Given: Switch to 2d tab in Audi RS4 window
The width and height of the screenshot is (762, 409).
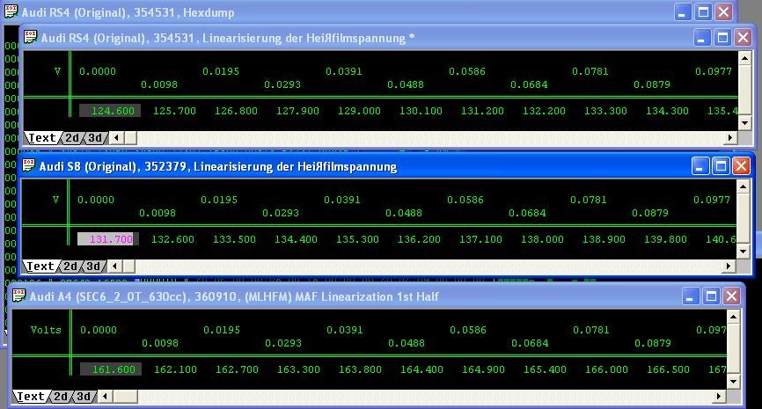Looking at the screenshot, I should coord(72,138).
